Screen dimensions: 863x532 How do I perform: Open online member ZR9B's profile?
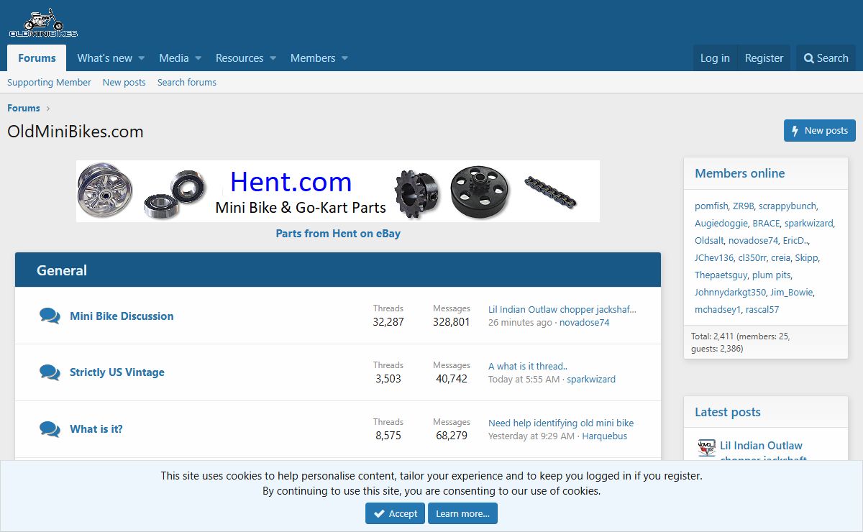744,206
